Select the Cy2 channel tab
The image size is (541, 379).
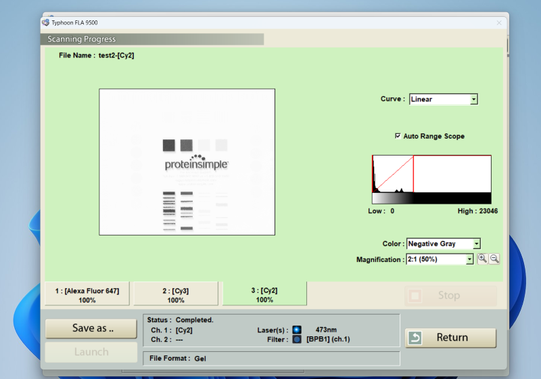click(x=264, y=294)
